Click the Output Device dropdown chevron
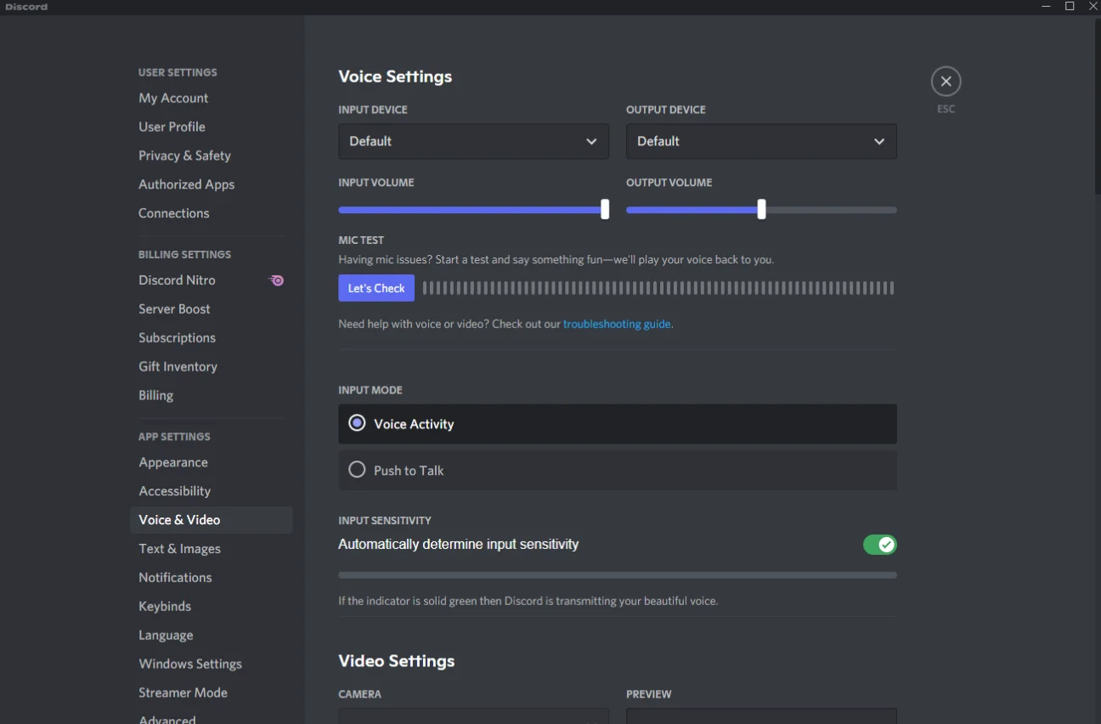 879,142
